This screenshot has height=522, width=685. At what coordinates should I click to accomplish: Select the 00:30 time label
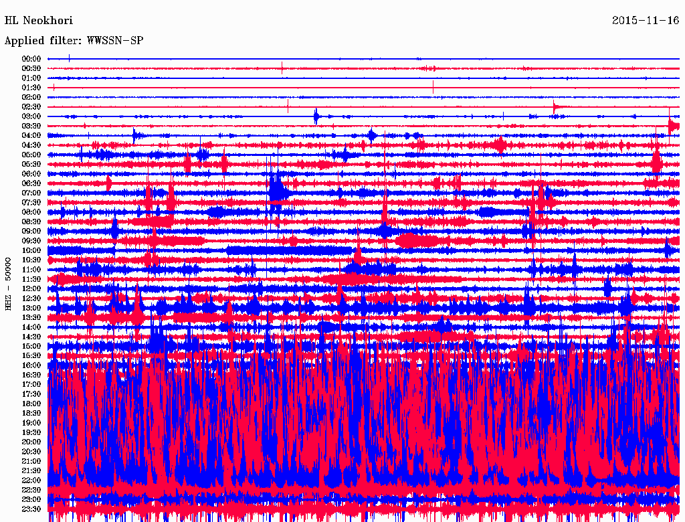[x=31, y=69]
